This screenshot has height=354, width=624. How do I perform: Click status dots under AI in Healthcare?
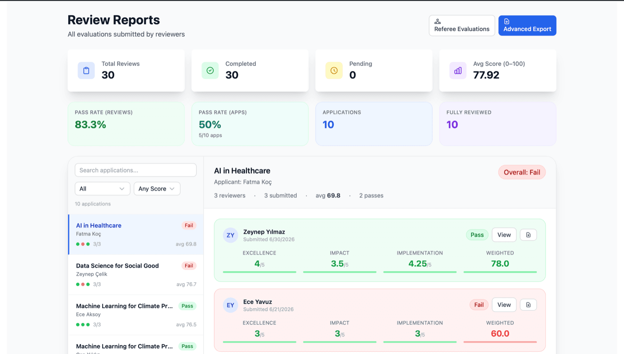point(83,244)
